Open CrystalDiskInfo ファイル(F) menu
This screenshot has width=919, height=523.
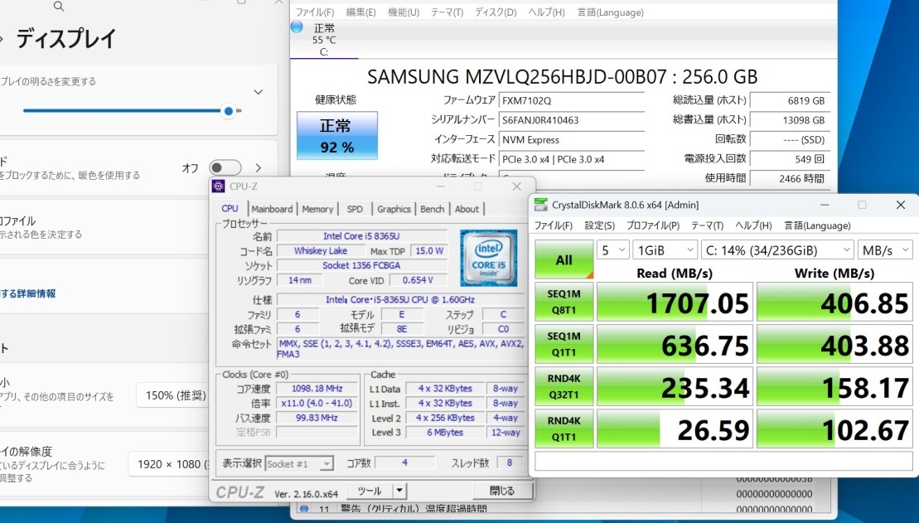point(315,12)
